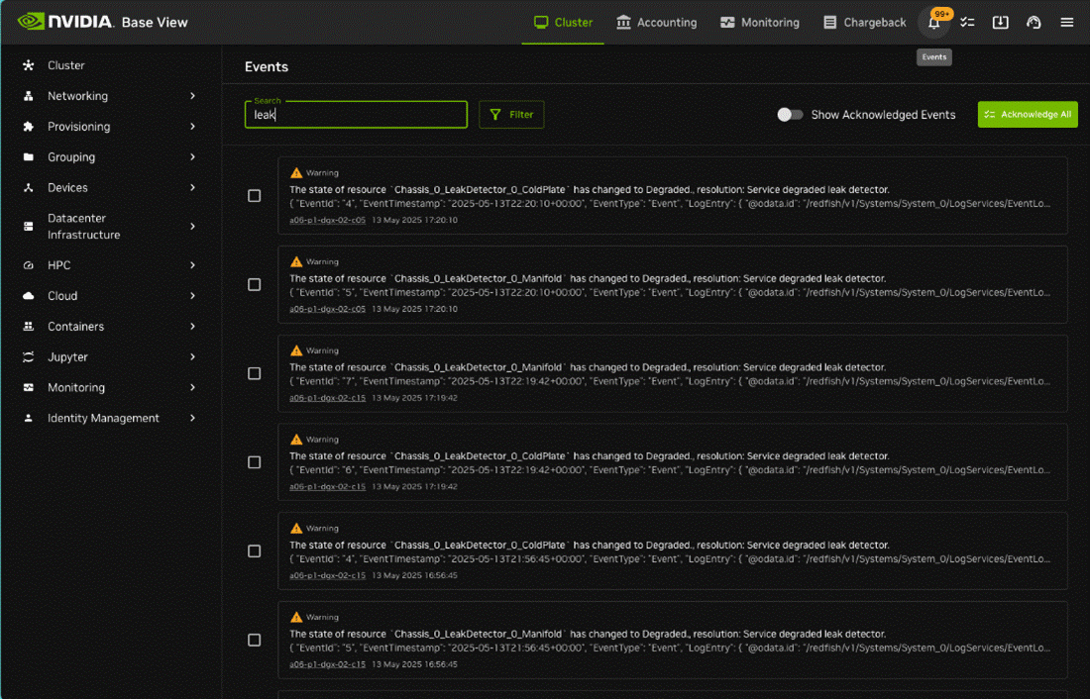Click the Events bell notification icon

point(933,23)
